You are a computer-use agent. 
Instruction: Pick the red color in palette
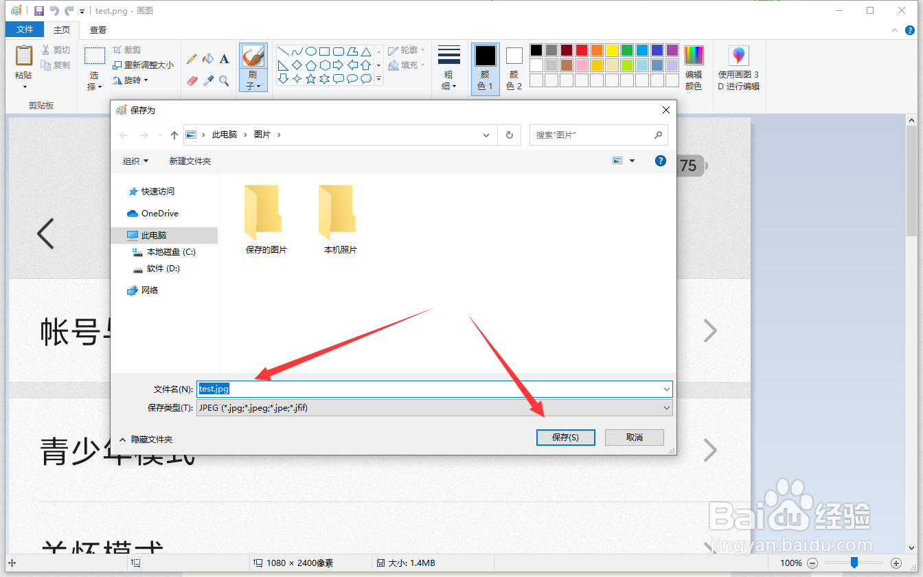click(582, 50)
